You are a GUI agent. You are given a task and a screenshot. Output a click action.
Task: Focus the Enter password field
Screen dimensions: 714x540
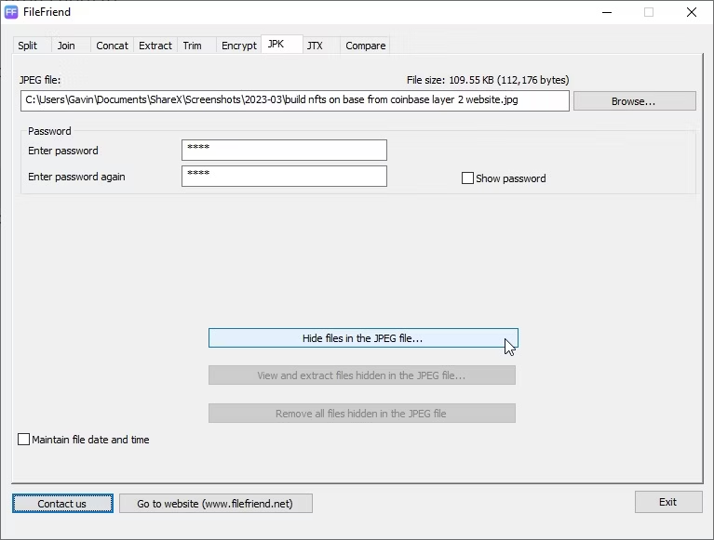coord(284,150)
